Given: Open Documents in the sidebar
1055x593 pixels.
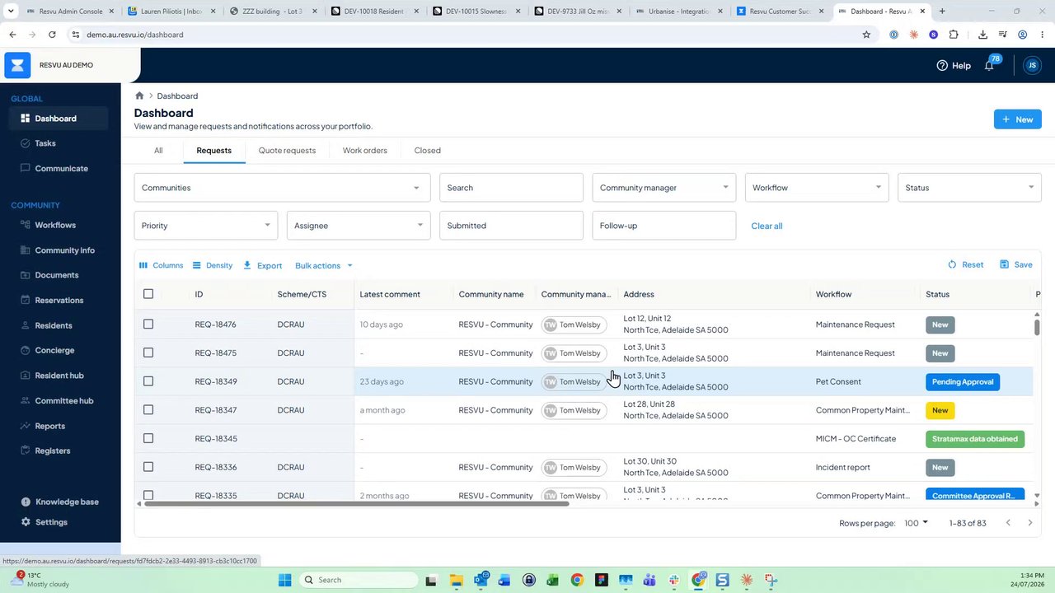Looking at the screenshot, I should [57, 275].
